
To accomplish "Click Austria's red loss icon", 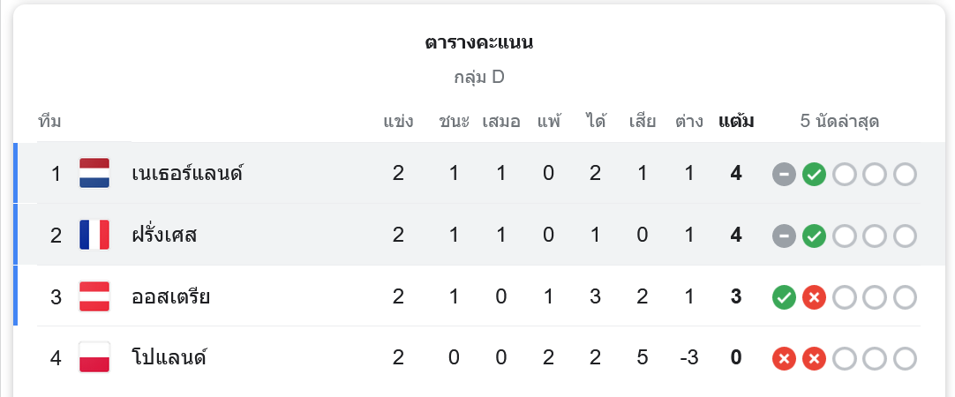I will (x=814, y=298).
